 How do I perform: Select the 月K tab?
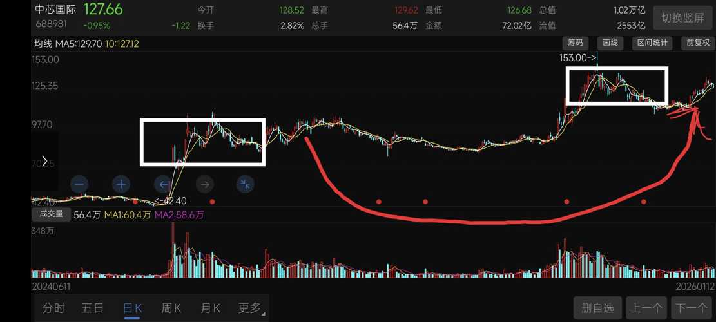coord(210,308)
